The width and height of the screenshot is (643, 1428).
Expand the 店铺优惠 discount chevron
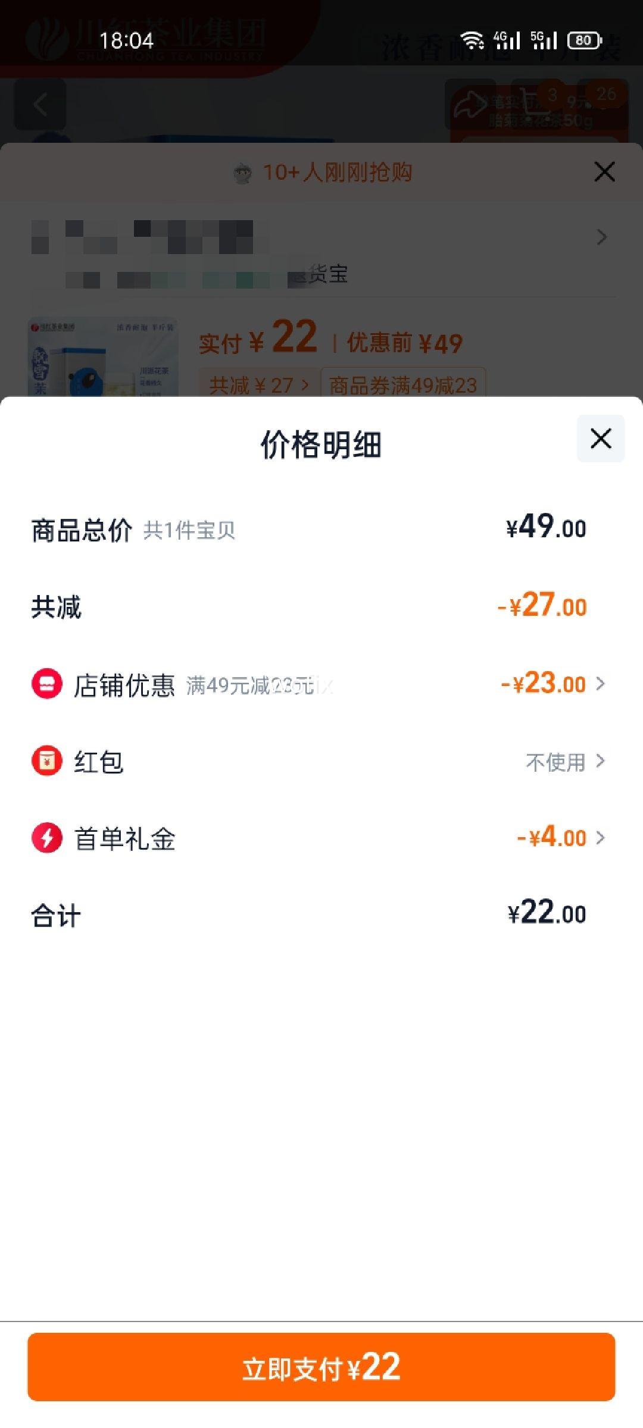coord(600,684)
